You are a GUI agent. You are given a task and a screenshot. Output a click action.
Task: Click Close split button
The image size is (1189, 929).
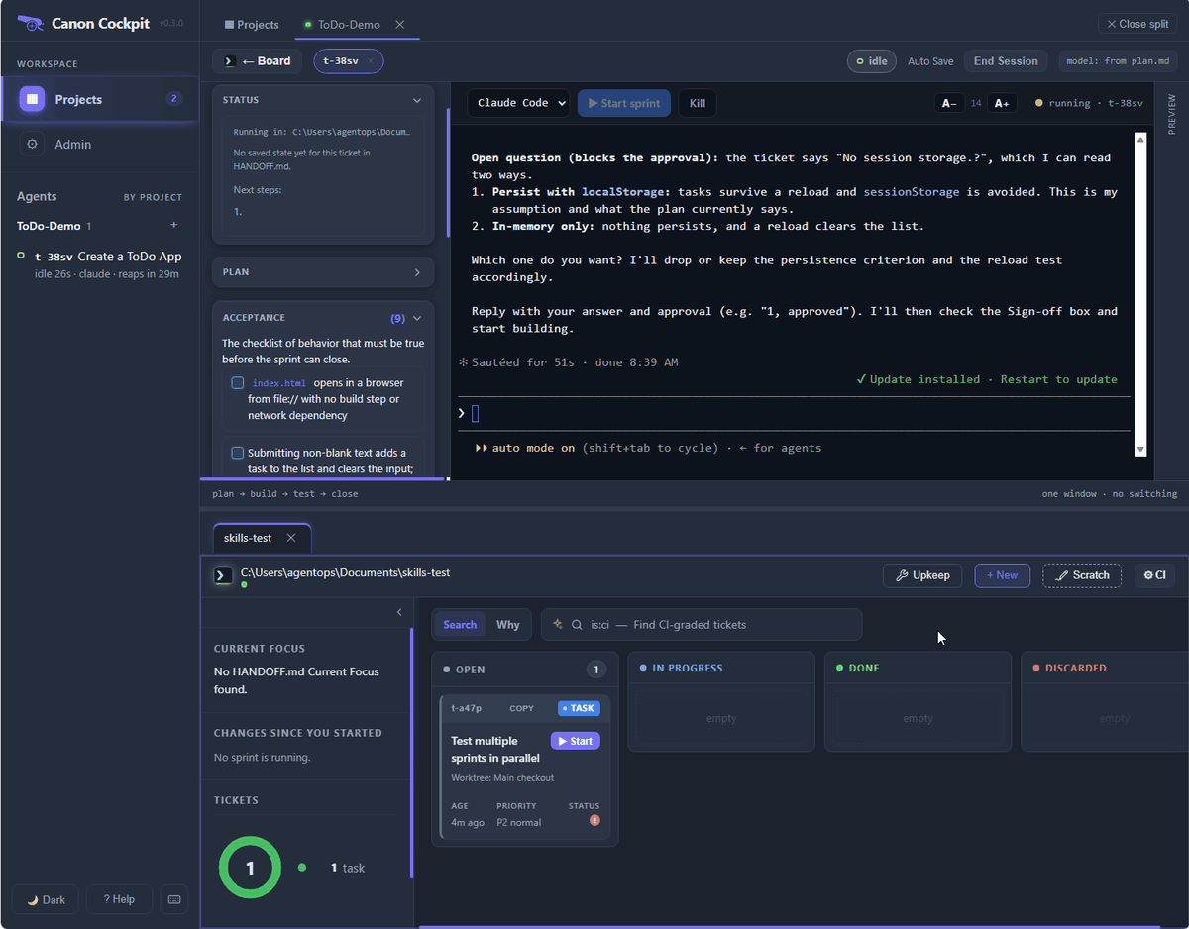(x=1137, y=24)
